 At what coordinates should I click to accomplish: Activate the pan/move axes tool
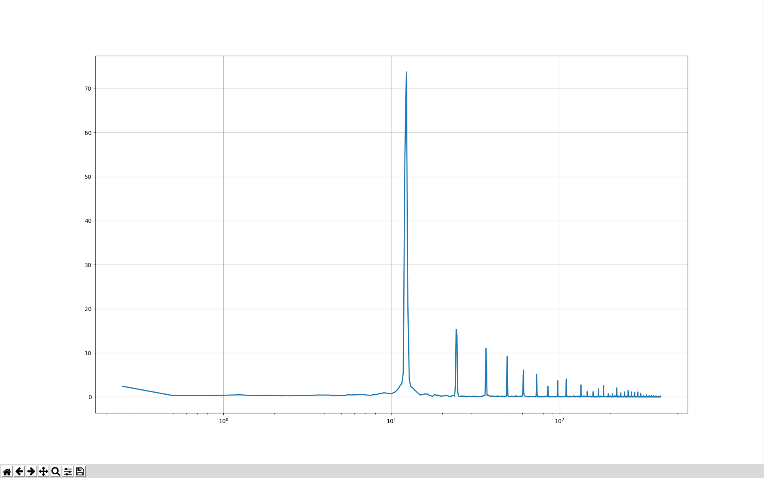43,471
